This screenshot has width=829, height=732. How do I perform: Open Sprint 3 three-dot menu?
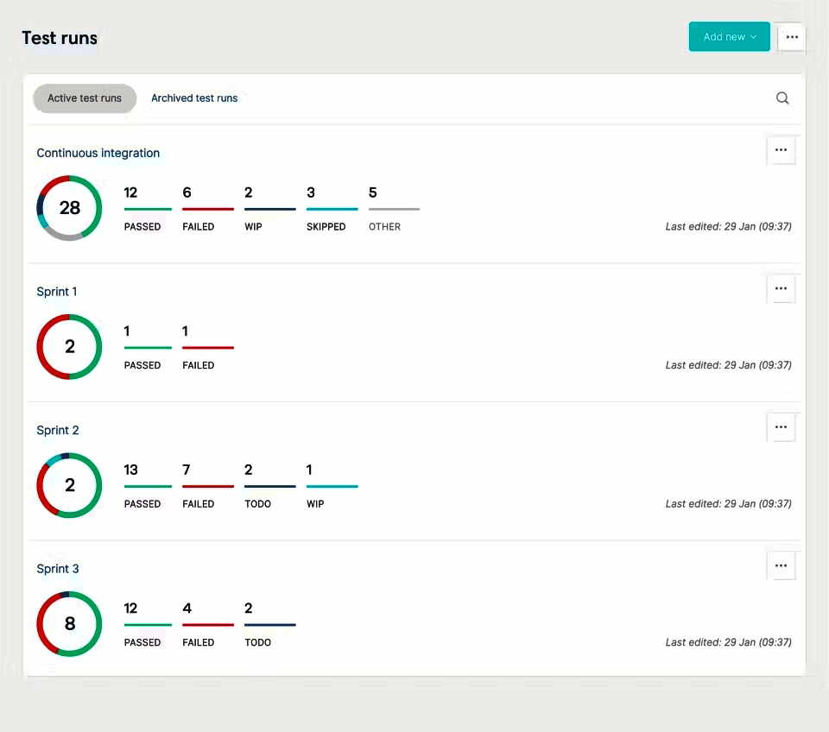[x=781, y=566]
